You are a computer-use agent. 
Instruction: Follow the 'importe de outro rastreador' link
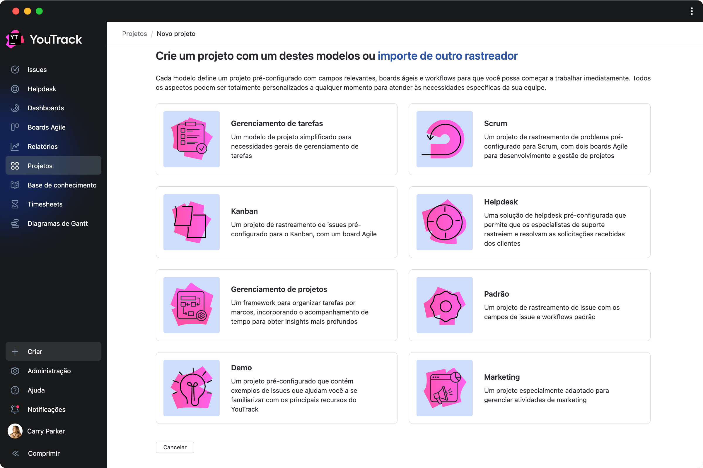(x=447, y=56)
